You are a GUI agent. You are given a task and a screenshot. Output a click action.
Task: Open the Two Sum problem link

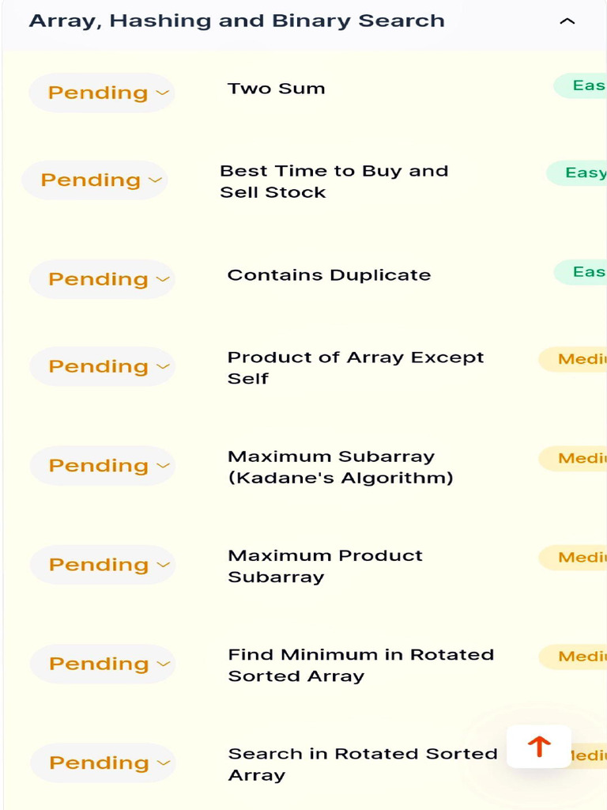276,89
